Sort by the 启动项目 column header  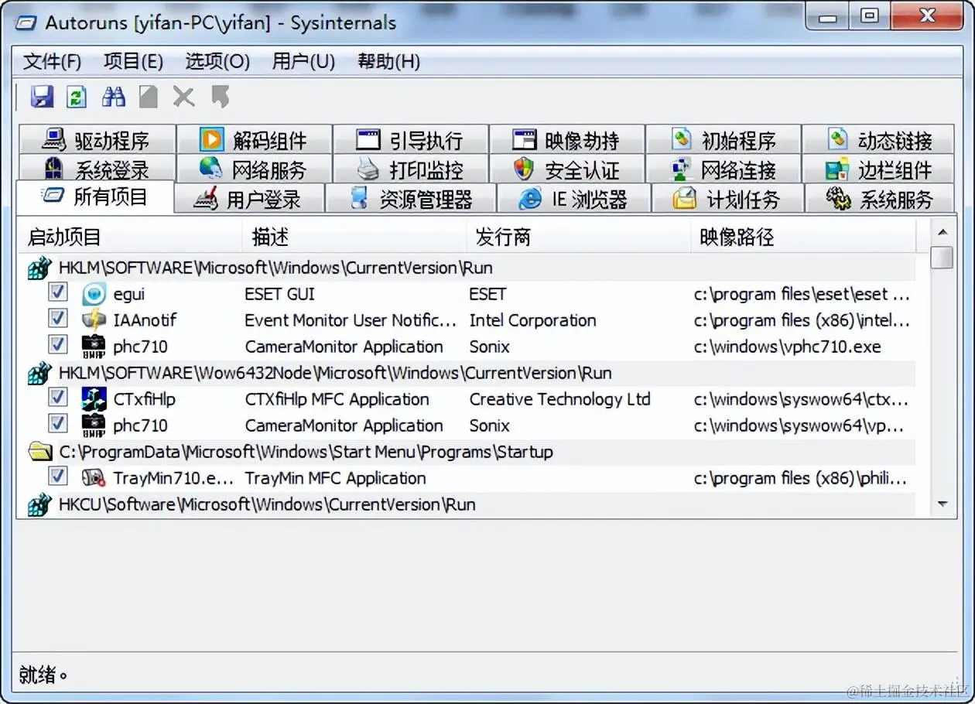click(131, 237)
